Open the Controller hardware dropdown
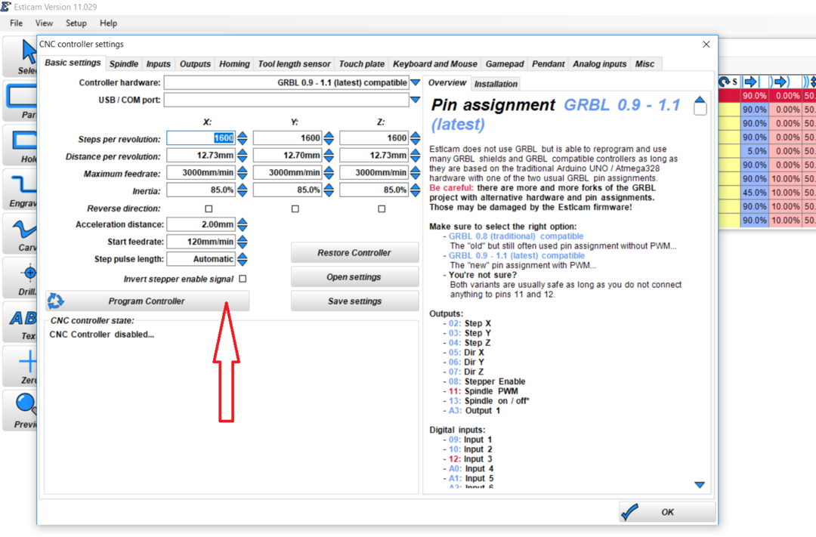 point(415,82)
